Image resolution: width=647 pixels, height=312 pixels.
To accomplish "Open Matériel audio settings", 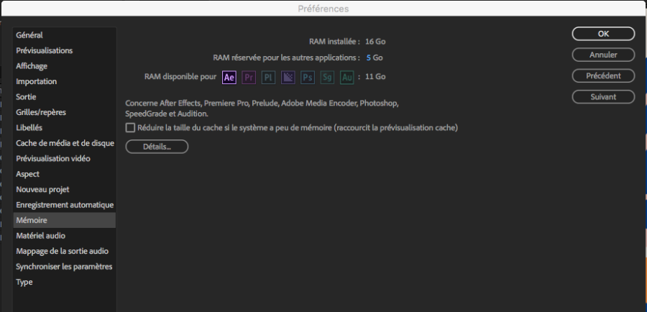I will (x=65, y=236).
